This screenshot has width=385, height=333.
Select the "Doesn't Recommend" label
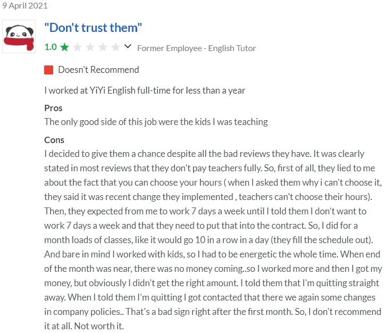(x=98, y=70)
